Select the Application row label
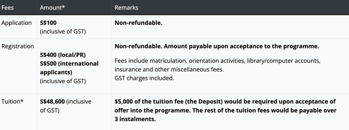The height and width of the screenshot is (130, 349). 16,23
